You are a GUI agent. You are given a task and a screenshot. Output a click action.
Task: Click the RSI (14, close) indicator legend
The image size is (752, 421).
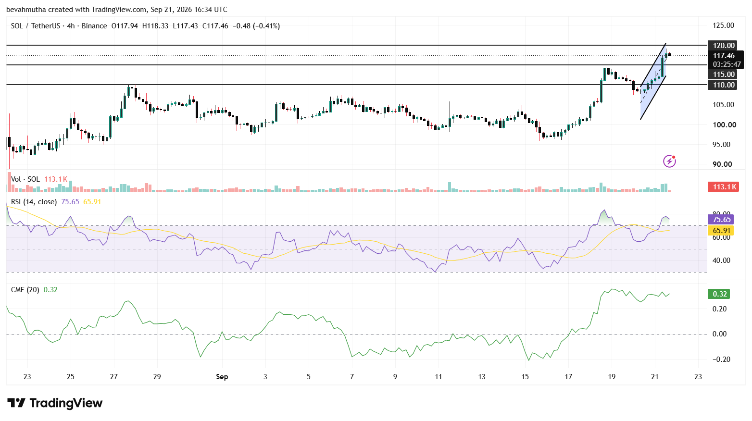(x=34, y=202)
